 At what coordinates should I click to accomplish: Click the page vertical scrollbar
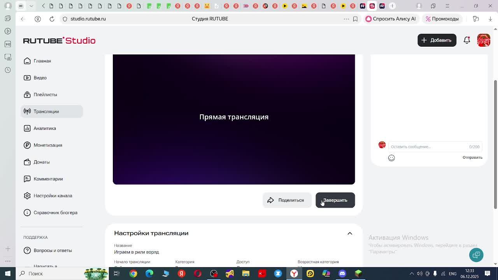point(495,145)
